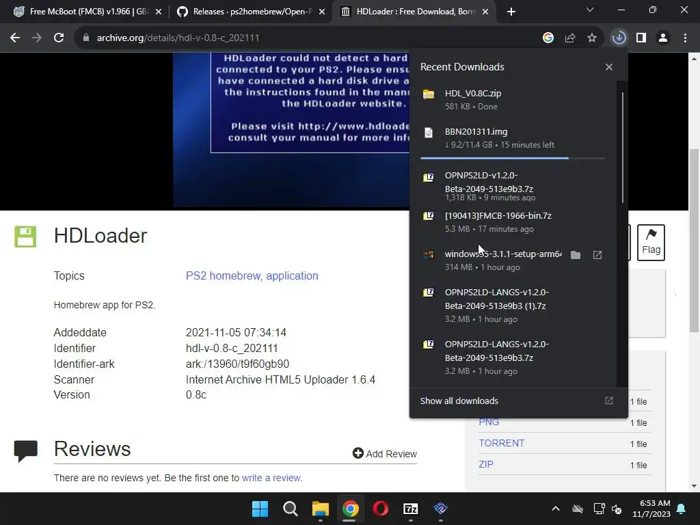Open the last OPNPS2LD-LANGS 3.2 MB download
This screenshot has height=525, width=700.
[512, 357]
